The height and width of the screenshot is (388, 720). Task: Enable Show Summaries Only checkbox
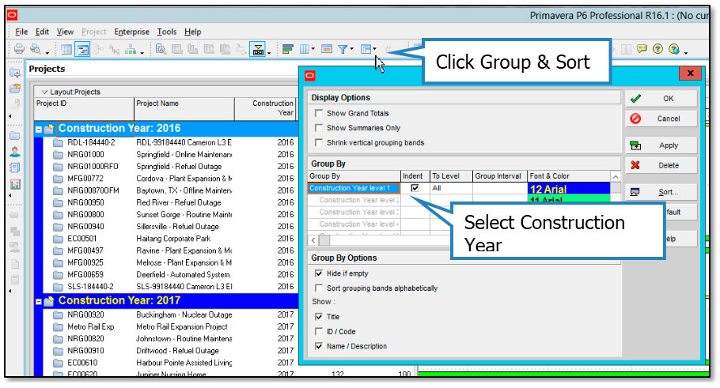[318, 127]
